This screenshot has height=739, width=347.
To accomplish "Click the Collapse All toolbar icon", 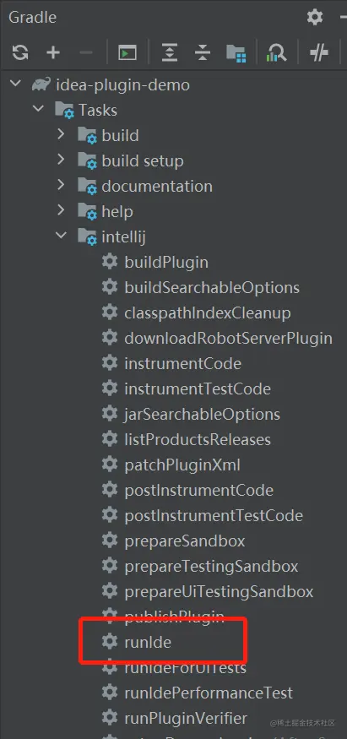I will tap(203, 52).
